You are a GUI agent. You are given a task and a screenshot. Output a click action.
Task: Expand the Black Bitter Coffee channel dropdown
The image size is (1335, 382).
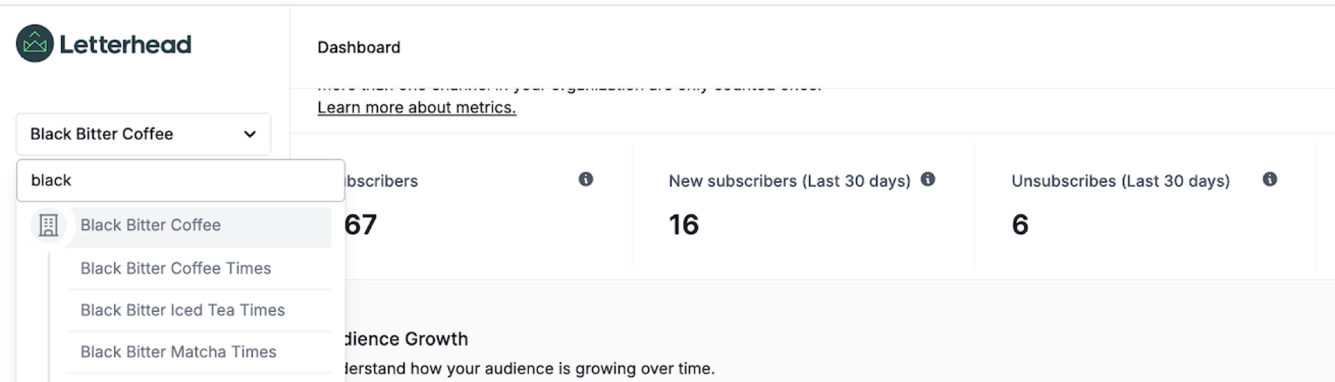tap(144, 134)
